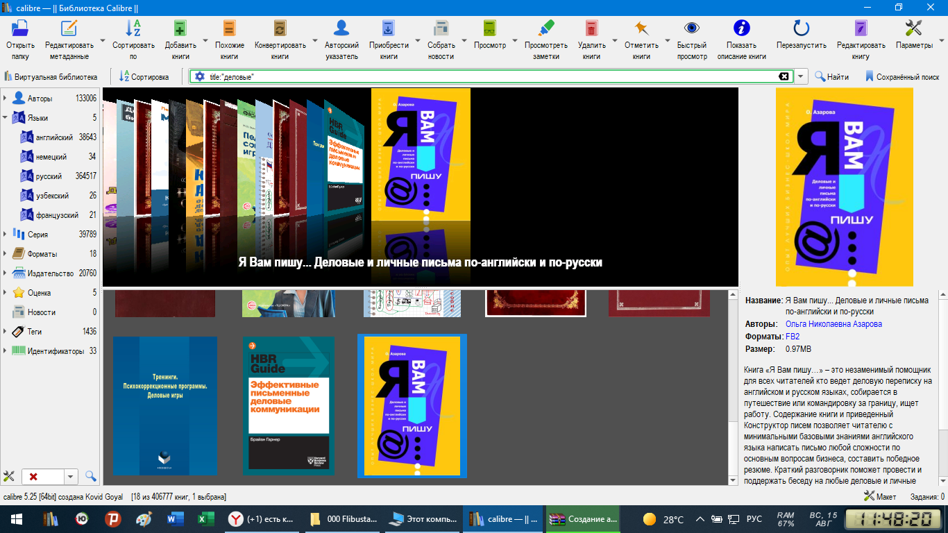This screenshot has width=948, height=533.
Task: Open the FB2 format link
Action: click(x=792, y=337)
